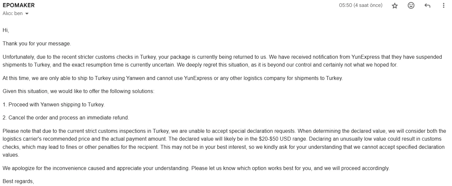452x186 pixels.
Task: Open the emoji reaction picker
Action: (411, 6)
